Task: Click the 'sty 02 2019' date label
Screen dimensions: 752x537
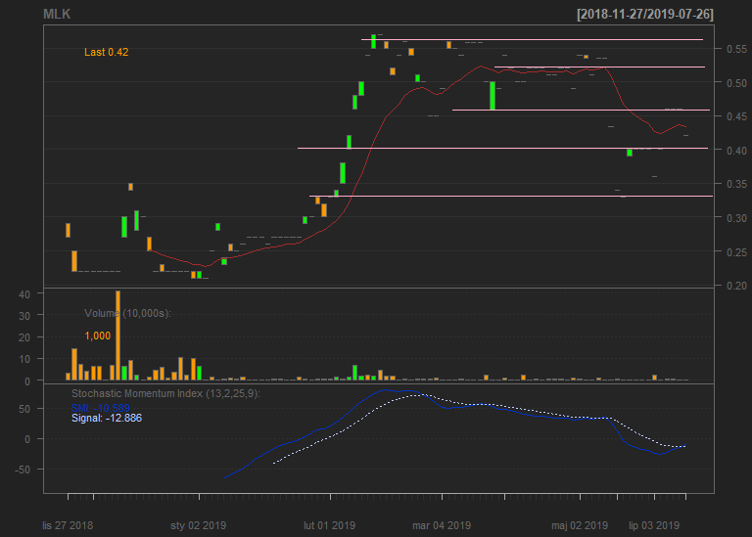Action: [x=198, y=525]
